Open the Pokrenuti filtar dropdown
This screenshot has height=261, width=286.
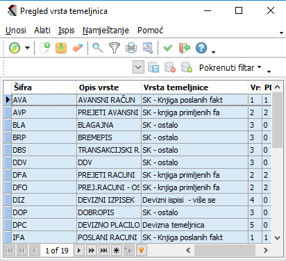tap(230, 67)
